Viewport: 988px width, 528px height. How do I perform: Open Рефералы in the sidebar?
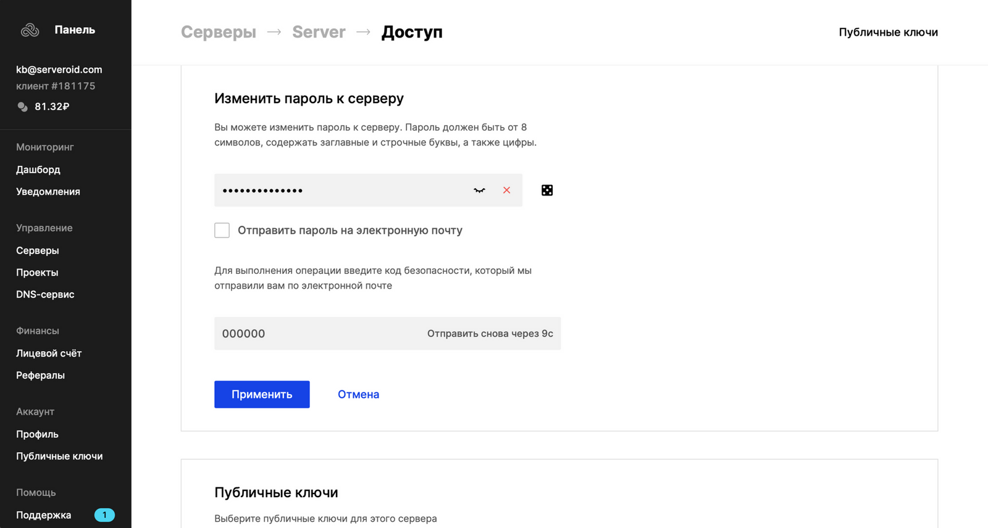pyautogui.click(x=40, y=375)
